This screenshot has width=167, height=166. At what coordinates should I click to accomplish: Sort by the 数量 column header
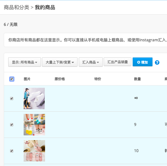coord(137,79)
